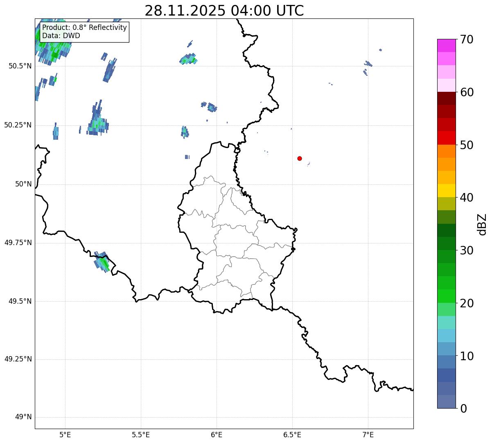Click the latitude label '49.75°N'

18,243
